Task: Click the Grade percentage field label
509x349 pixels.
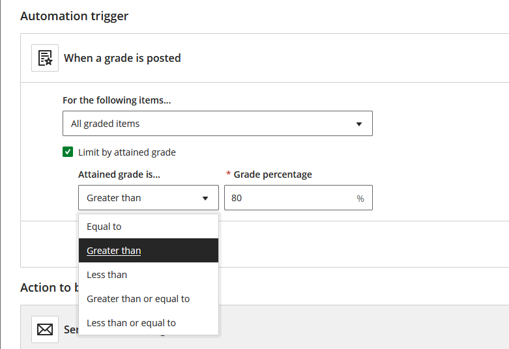Action: pos(272,174)
